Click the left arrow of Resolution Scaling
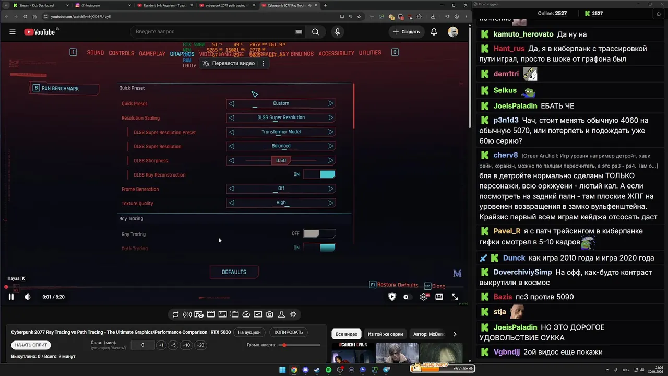668x376 pixels. point(231,118)
